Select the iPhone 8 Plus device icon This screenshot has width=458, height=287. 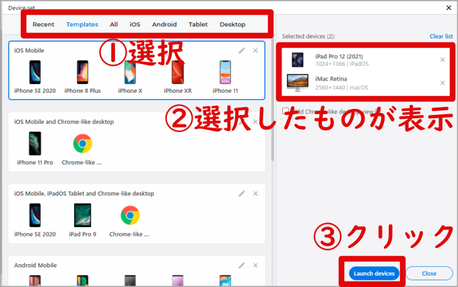click(82, 73)
